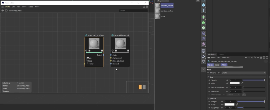Image resolution: width=270 pixels, height=110 pixels.
Task: Open the User Data menu in Attributes
Action: click(x=226, y=58)
